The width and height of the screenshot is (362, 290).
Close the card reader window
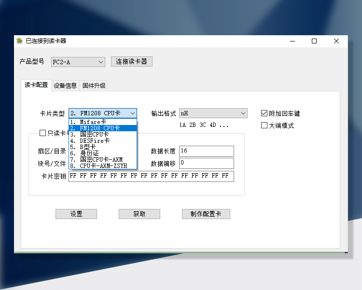336,41
